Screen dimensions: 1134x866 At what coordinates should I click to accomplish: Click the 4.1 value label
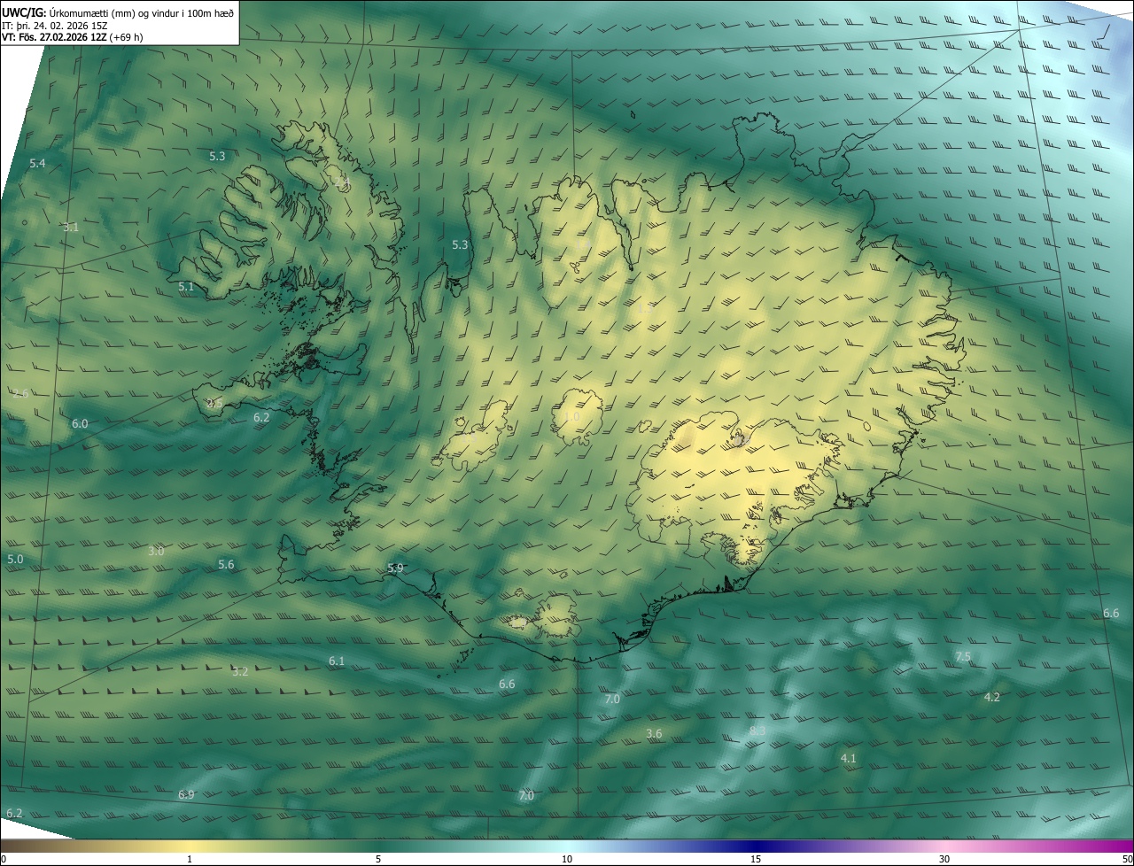click(848, 759)
